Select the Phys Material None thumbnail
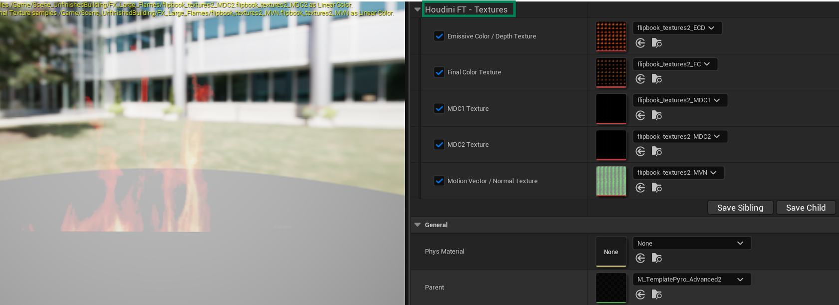 point(611,252)
